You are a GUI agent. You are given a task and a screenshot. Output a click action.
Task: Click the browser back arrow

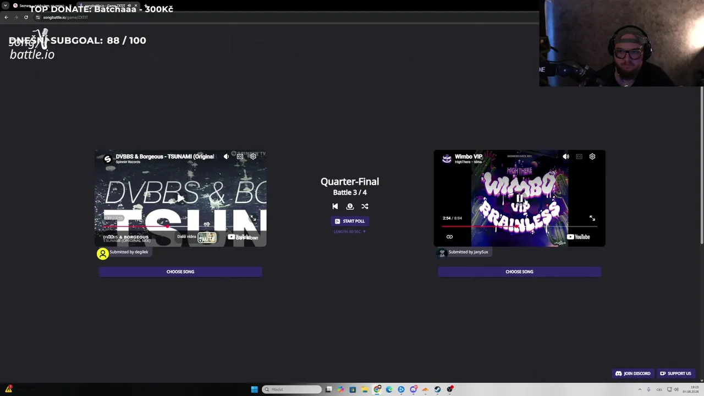point(6,17)
